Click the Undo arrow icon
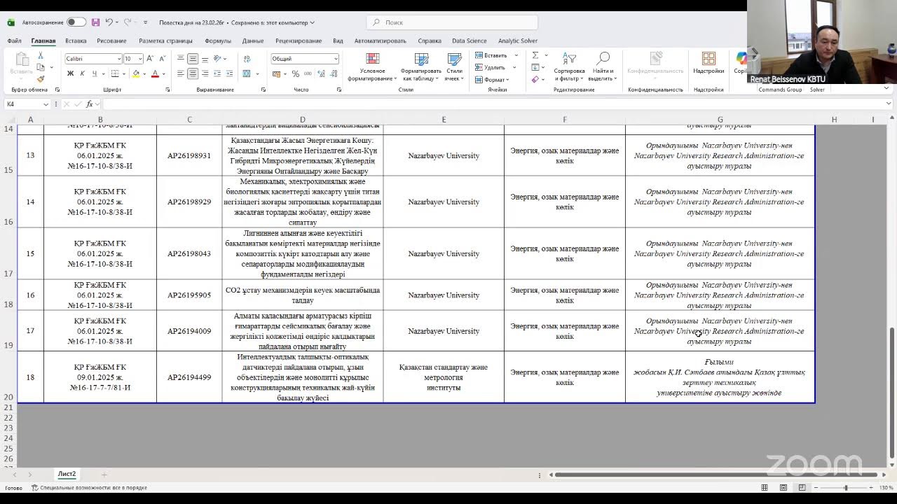This screenshot has width=897, height=504. point(109,22)
